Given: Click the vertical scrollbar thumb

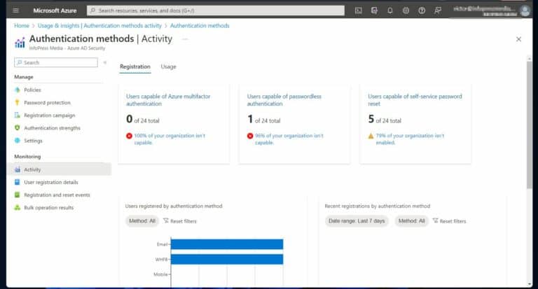Looking at the screenshot, I should tap(529, 125).
